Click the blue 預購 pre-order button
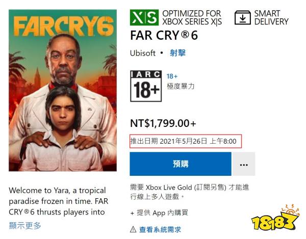Screen dimensions: 306x239 tap(181, 164)
